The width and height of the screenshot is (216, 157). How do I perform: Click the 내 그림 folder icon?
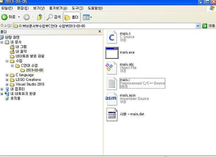pyautogui.click(x=12, y=47)
